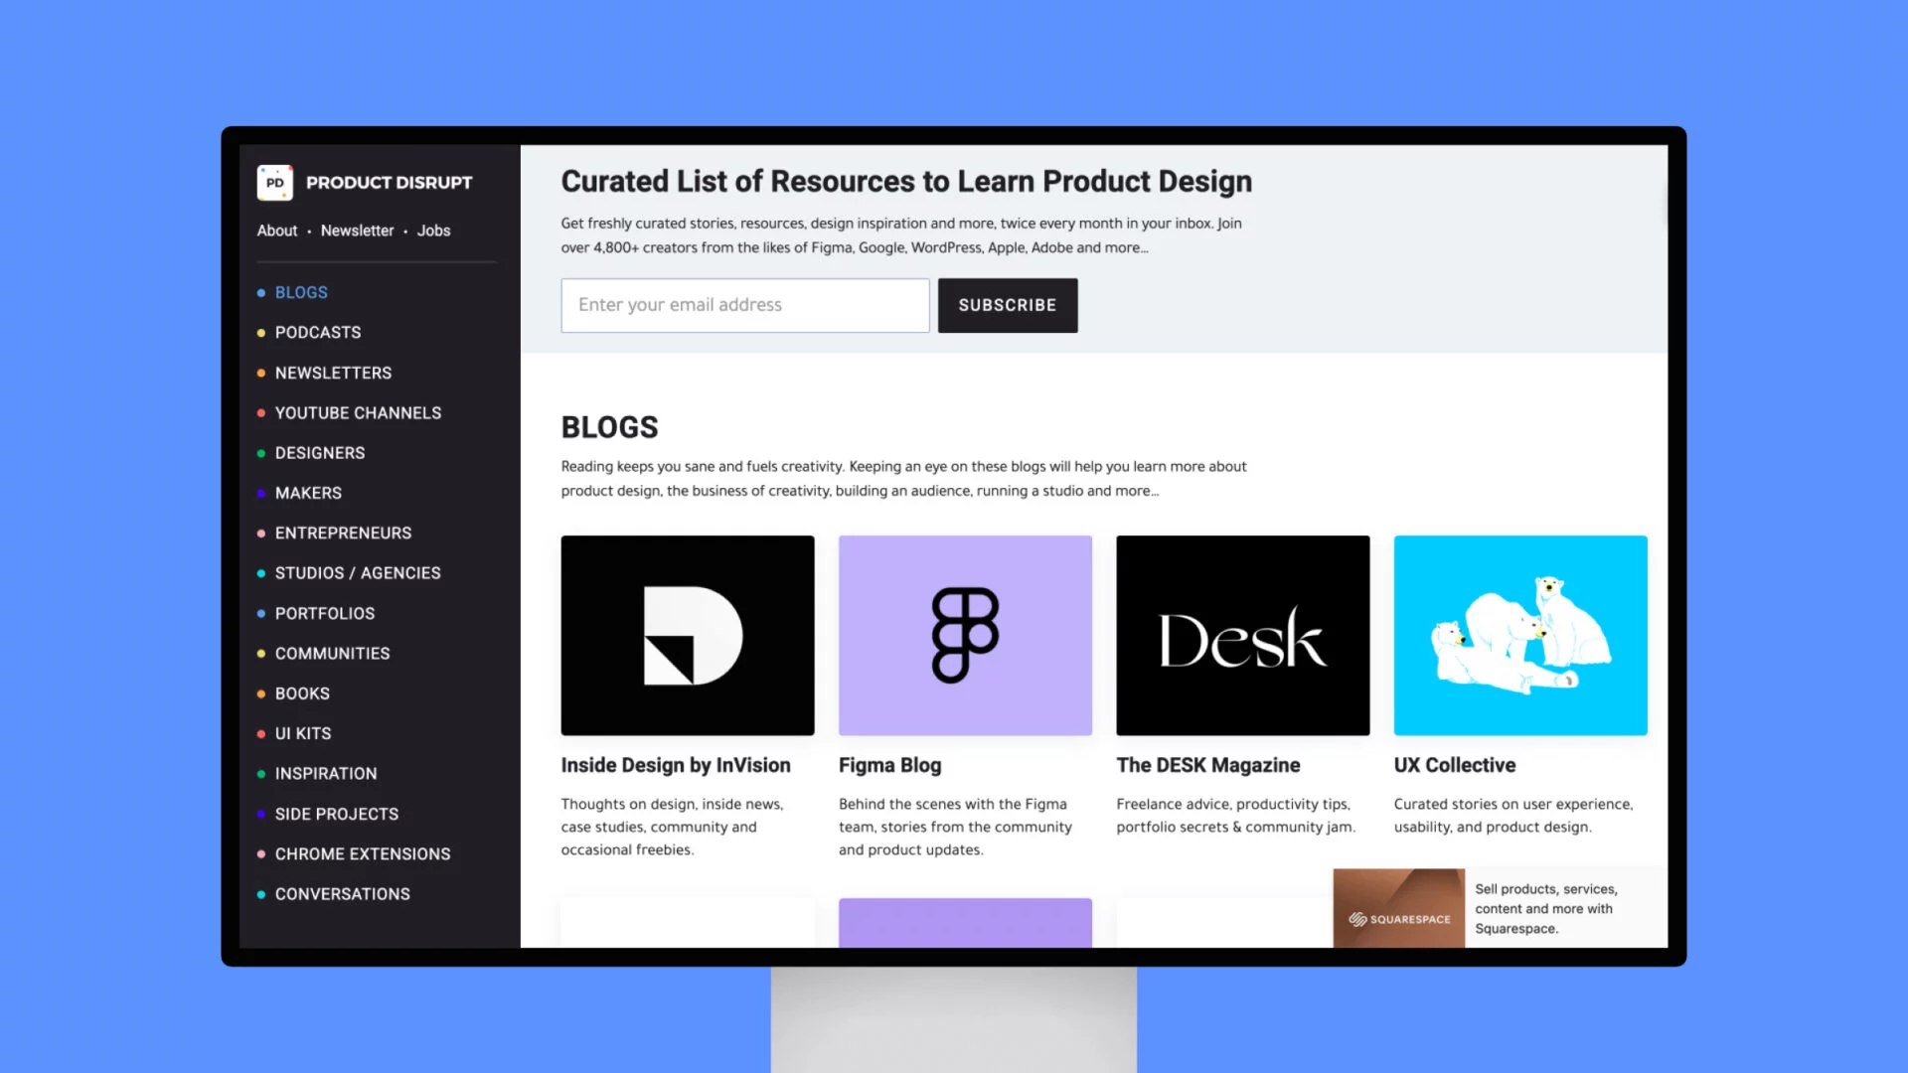Click the NEWSLETTERS sidebar icon
The image size is (1908, 1073).
pos(262,373)
